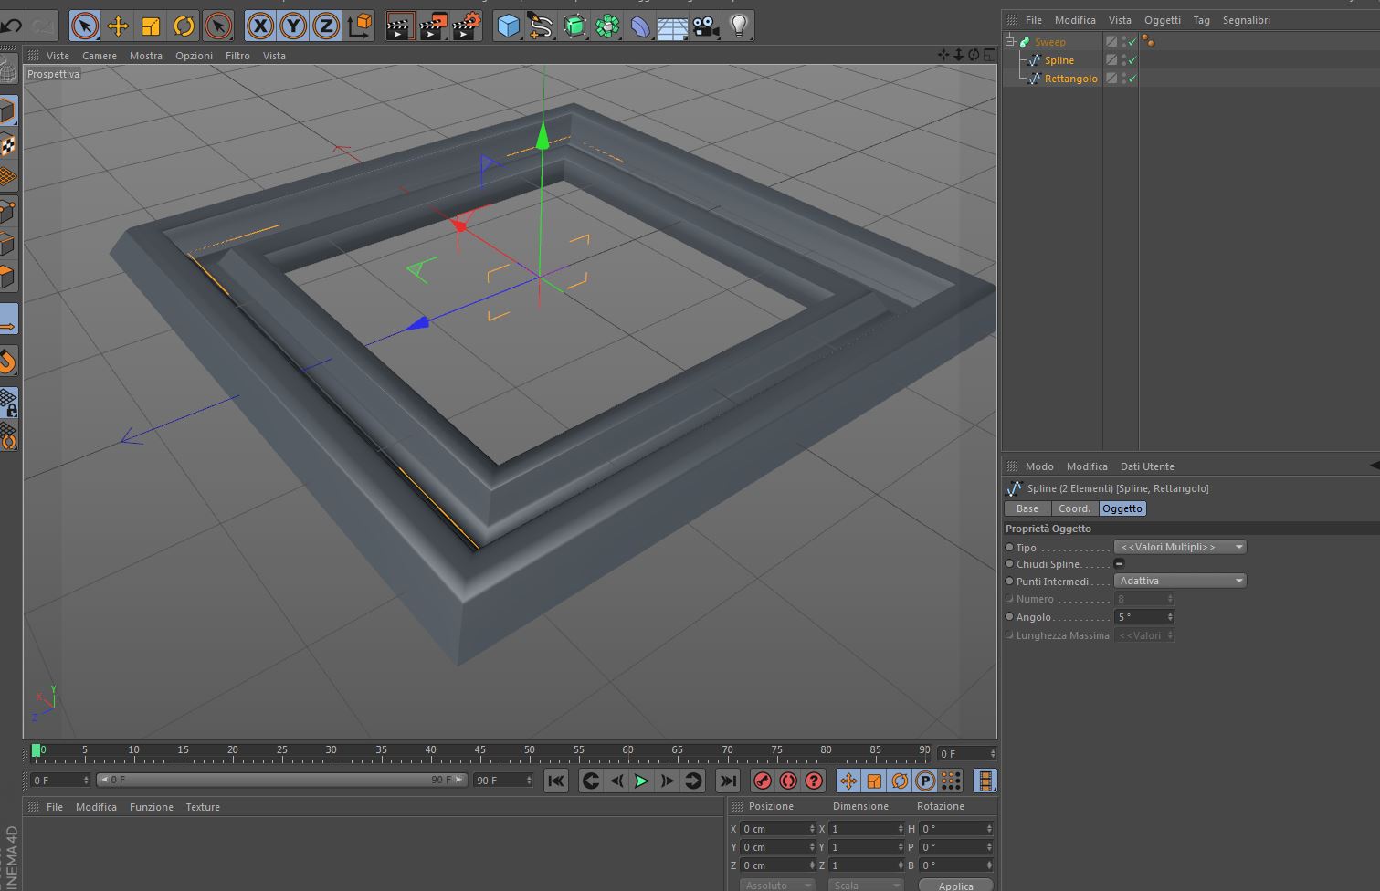
Task: Open Segnalibri menu in object manager
Action: pyautogui.click(x=1247, y=20)
